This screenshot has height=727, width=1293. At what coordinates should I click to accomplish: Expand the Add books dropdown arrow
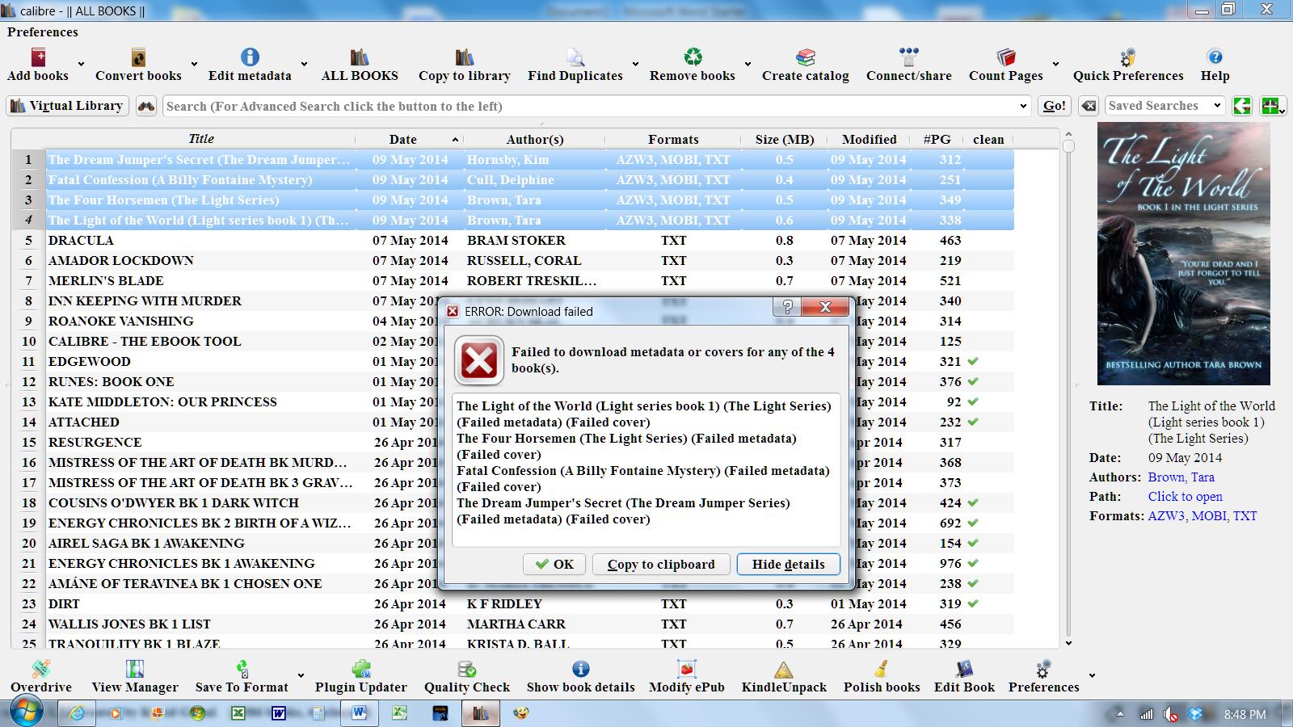81,64
